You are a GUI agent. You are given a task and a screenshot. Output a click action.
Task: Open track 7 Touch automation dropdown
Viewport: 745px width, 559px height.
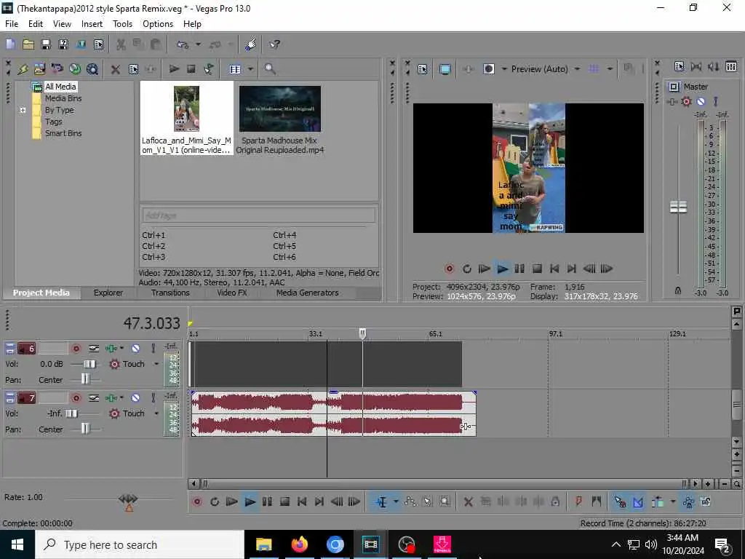(x=156, y=413)
